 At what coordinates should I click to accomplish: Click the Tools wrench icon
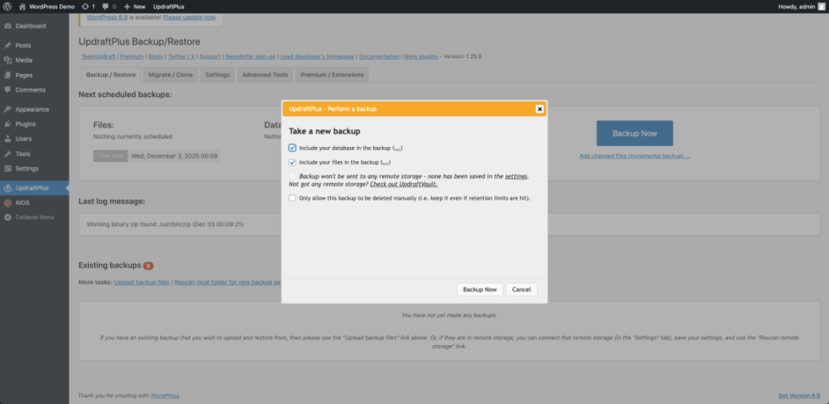point(8,154)
